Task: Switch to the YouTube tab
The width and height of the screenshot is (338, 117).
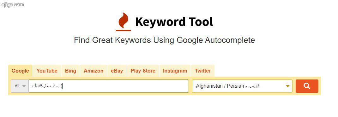Action: pos(47,71)
